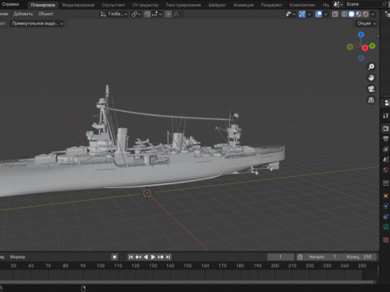Open the Tool properties tab
This screenshot has width=390, height=292.
386,116
